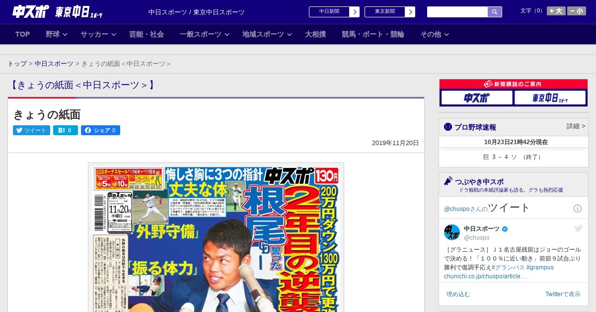Open 詳細 > for baseball scores
This screenshot has height=312, width=596.
(x=576, y=126)
